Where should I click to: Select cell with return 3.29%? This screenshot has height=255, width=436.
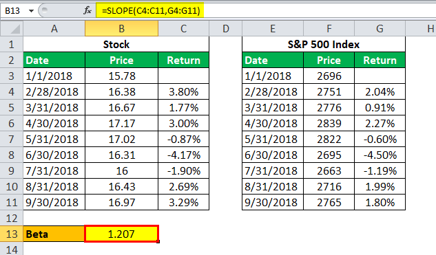coord(183,202)
